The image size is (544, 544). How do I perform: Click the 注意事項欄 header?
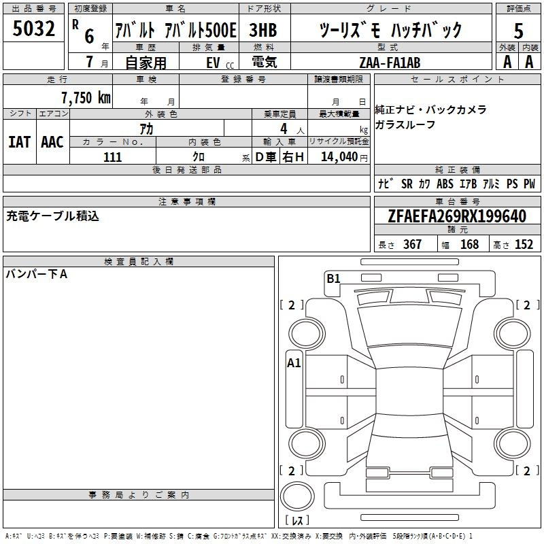click(186, 201)
